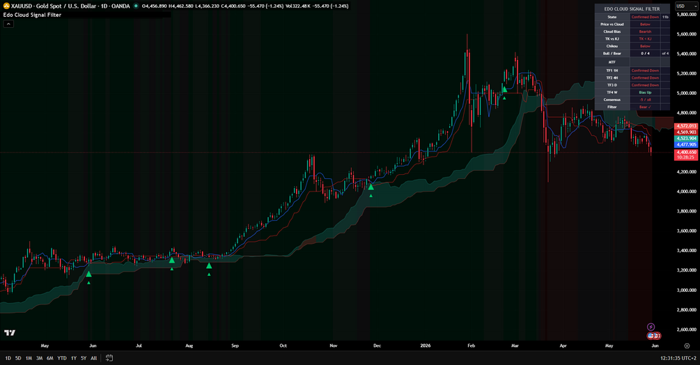Screen dimensions: 700x365
Task: Click the 2026 label on time axis
Action: (x=426, y=345)
